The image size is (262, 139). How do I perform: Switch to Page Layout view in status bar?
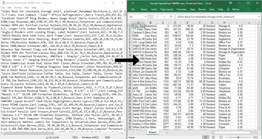coord(213,137)
